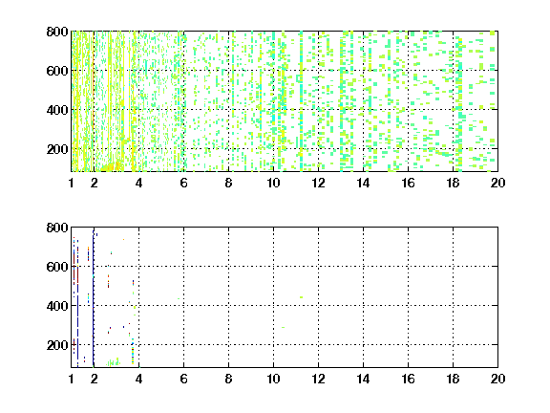Viewport: 550px width, 413px height.
Task: Click the 400 label on the top plot's y-axis
Action: coord(57,110)
